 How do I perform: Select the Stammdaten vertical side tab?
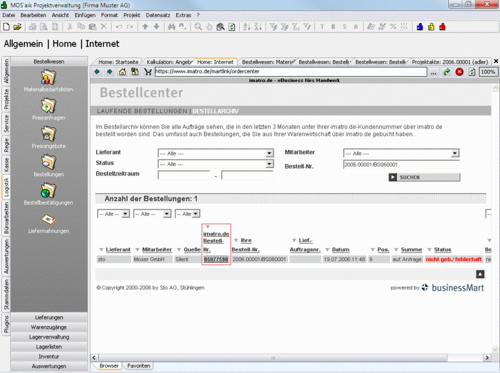(x=6, y=295)
